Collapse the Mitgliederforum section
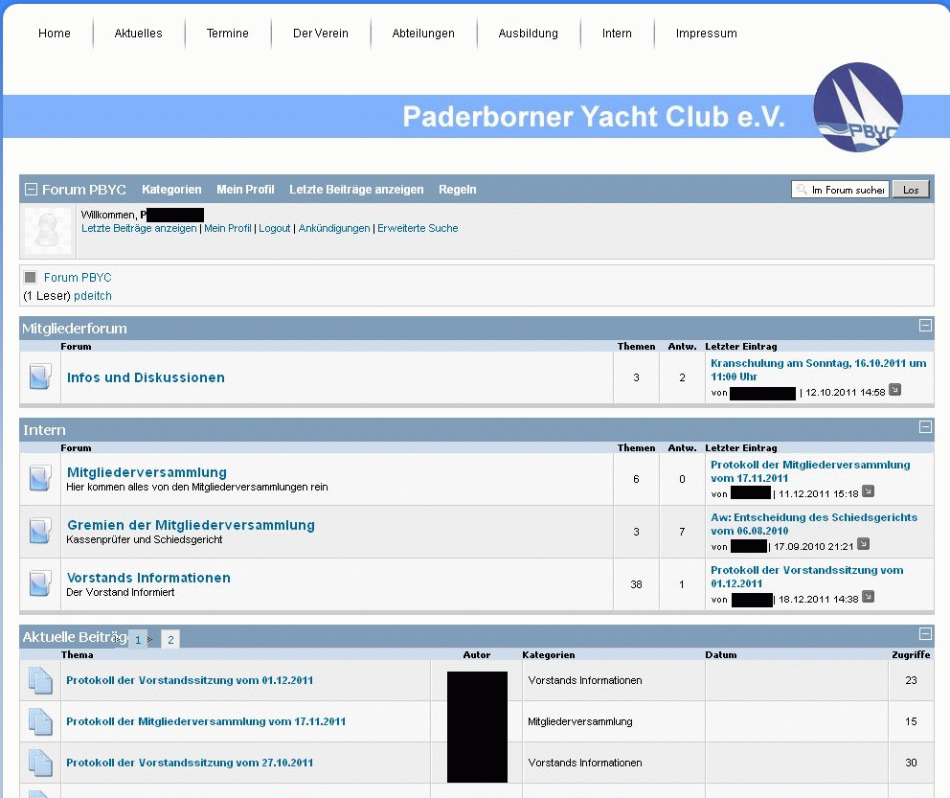Viewport: 950px width, 798px height. pyautogui.click(x=925, y=326)
